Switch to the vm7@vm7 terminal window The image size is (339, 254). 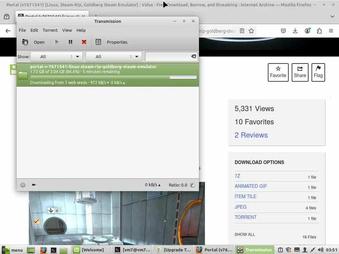[132, 250]
